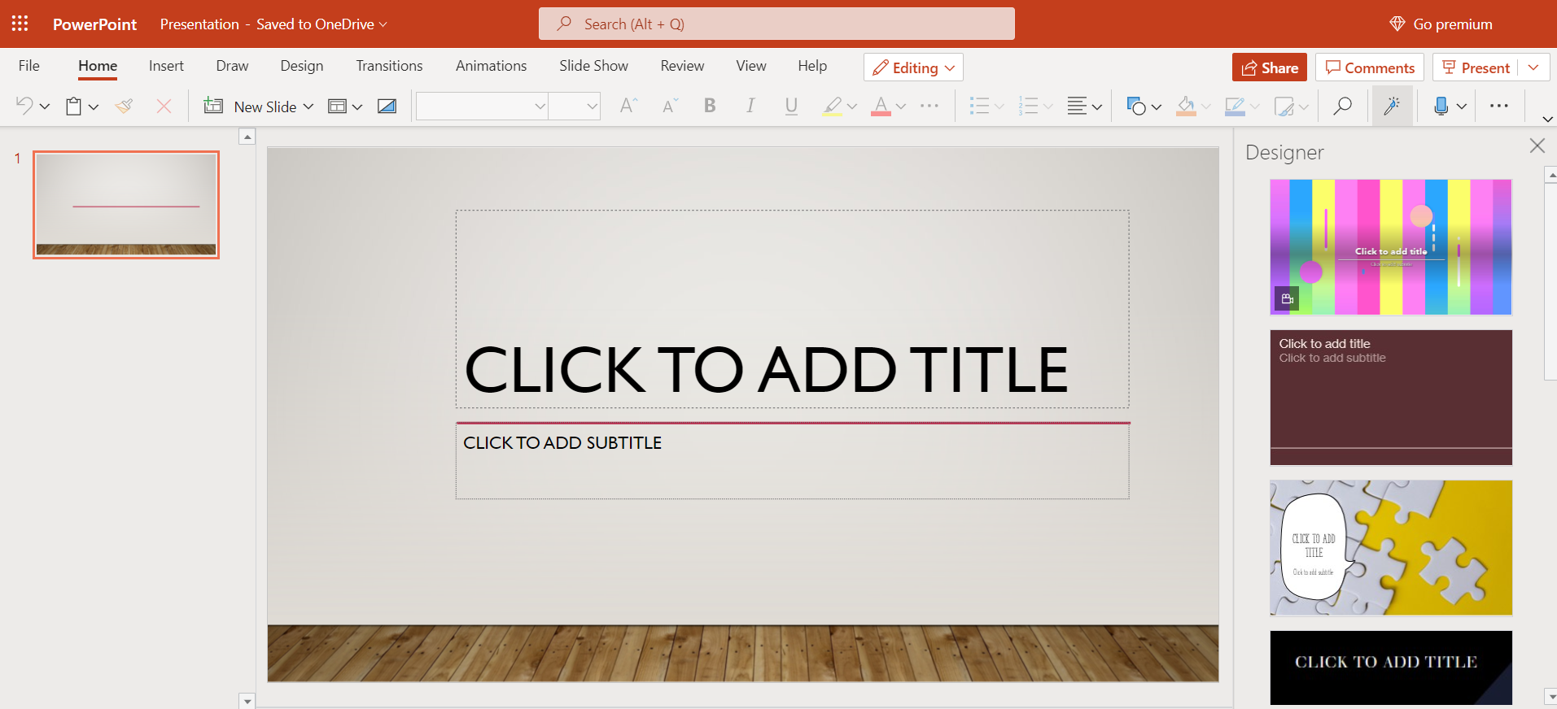Viewport: 1557px width, 709px height.
Task: Toggle Italic formatting
Action: (x=750, y=106)
